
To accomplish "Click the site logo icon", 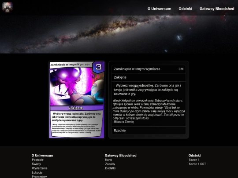I will [7, 7].
